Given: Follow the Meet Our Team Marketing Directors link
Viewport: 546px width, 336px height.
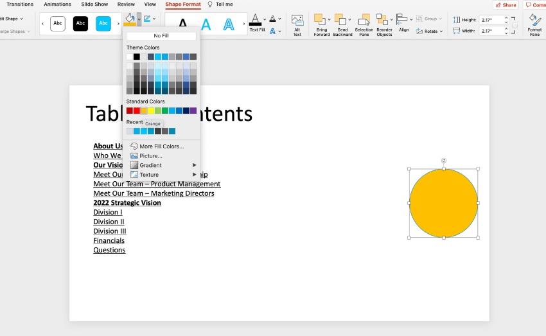Looking at the screenshot, I should [154, 193].
